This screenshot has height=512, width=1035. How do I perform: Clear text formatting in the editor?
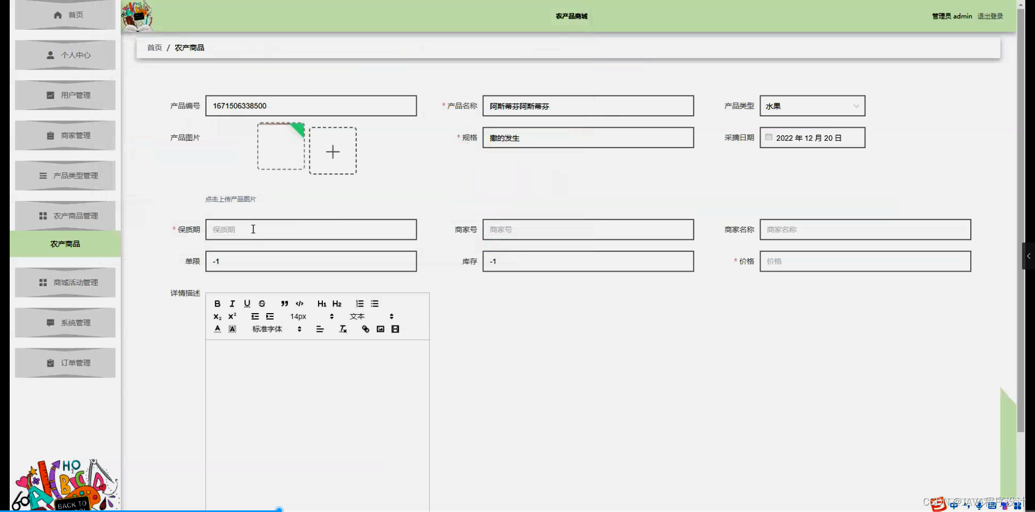(343, 329)
